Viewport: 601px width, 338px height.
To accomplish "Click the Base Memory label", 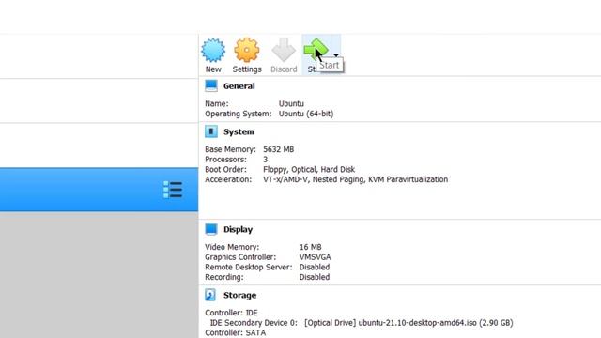I will coord(230,149).
